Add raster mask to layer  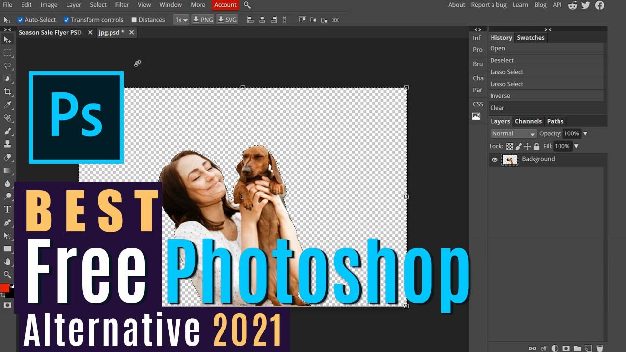pos(566,348)
